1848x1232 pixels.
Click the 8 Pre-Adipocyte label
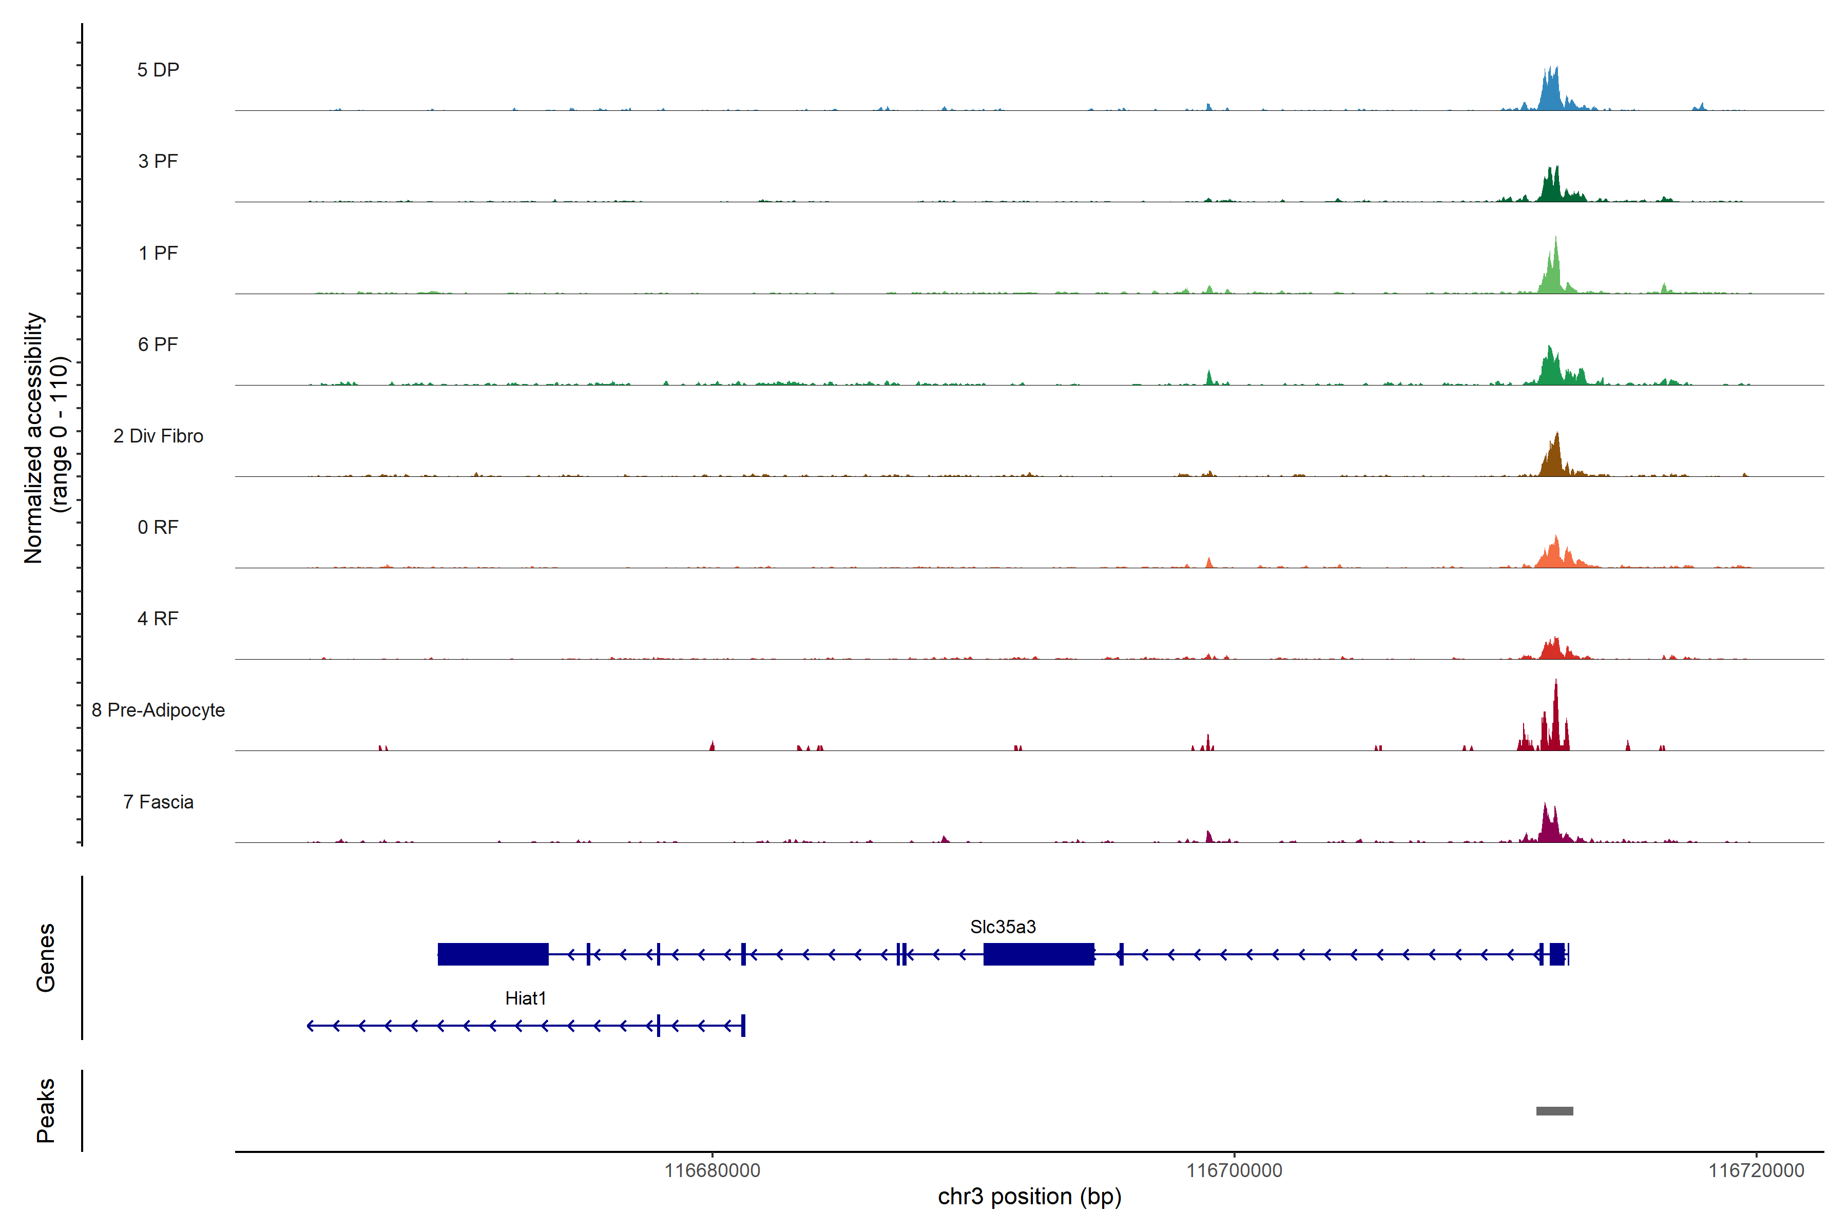tap(158, 710)
